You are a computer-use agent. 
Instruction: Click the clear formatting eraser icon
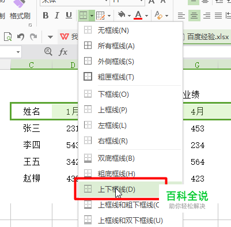click(158, 15)
